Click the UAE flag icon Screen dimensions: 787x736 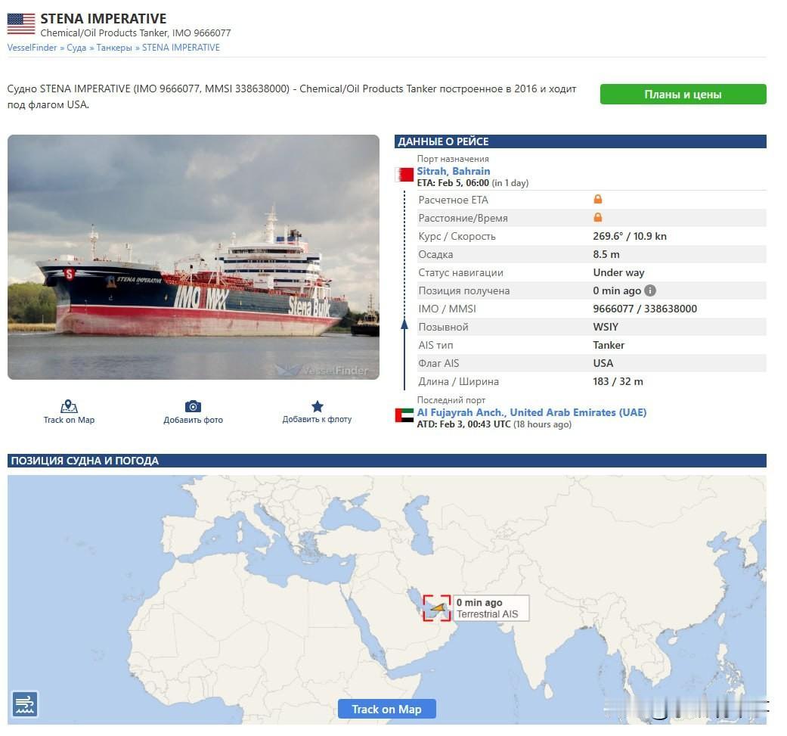click(404, 415)
